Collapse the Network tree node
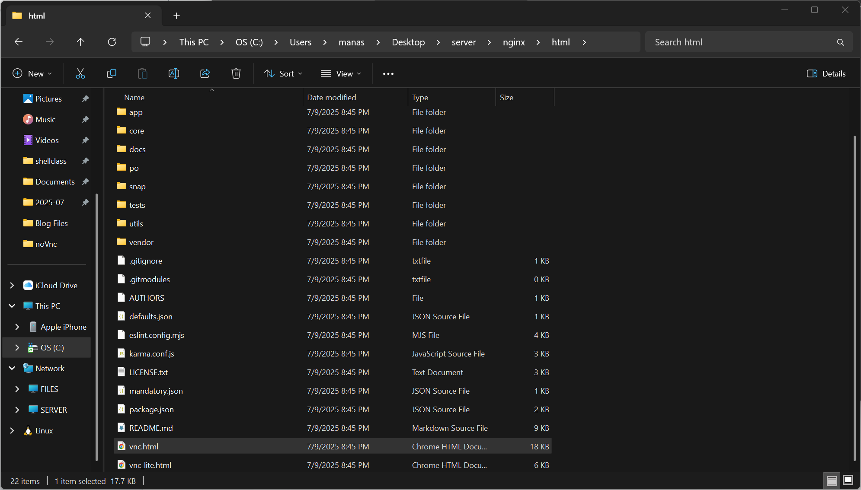Screen dimensions: 861x490 pos(12,369)
